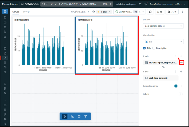Toggle the Labels switch on
The image size is (189, 127).
[x=180, y=94]
